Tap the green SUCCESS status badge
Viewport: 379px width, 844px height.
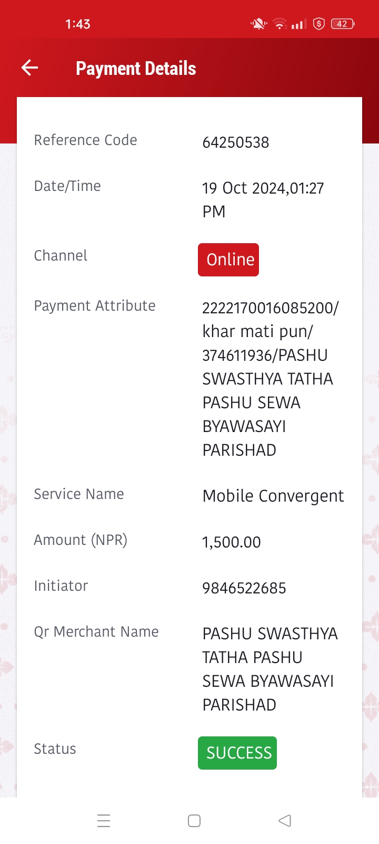237,753
